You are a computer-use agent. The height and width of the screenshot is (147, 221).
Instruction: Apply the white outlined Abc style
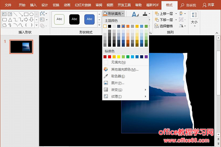point(59,19)
